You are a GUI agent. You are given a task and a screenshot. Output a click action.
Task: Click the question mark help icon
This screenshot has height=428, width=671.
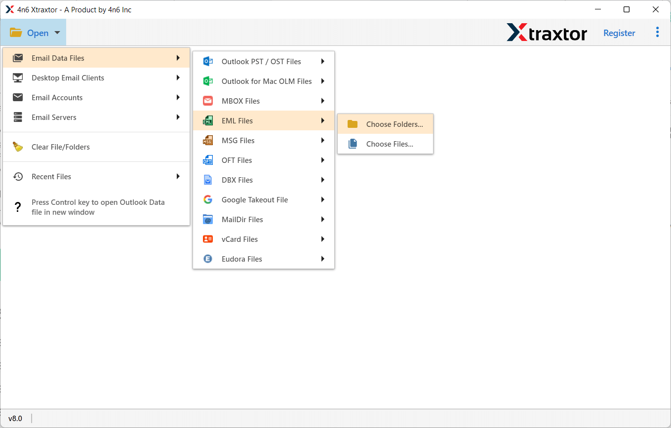pos(18,207)
